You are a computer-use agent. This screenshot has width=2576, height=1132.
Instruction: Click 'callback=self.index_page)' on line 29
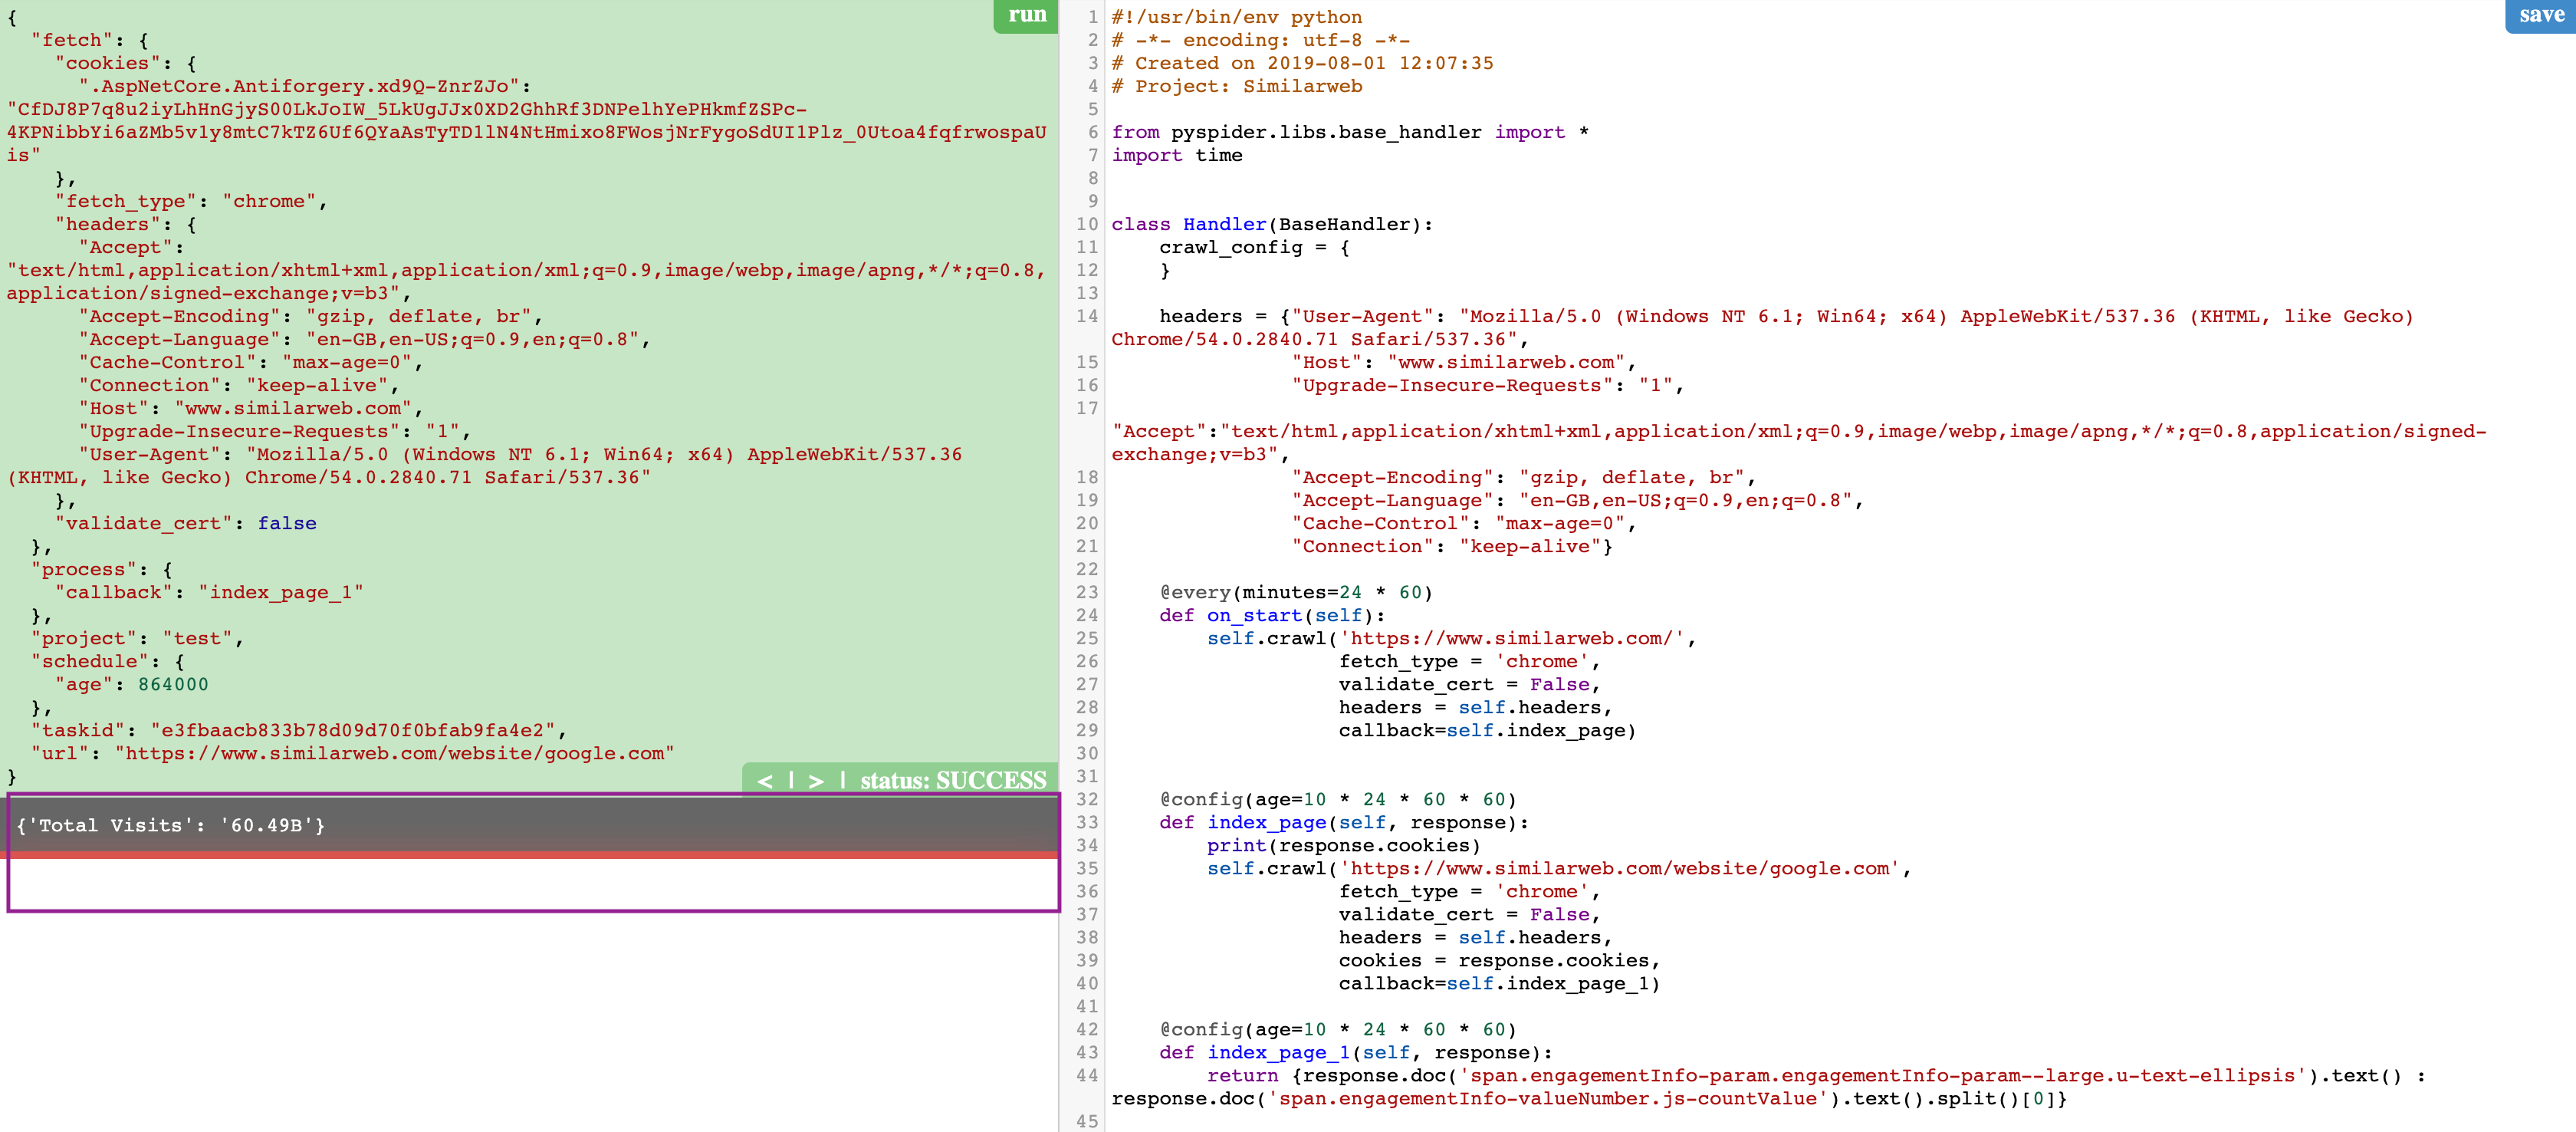1487,730
